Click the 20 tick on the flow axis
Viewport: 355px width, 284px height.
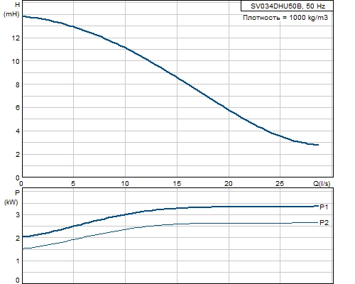[229, 184]
